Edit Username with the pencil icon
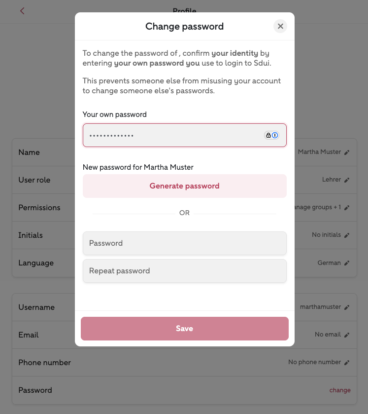Screen dimensions: 368x414 click(x=347, y=307)
